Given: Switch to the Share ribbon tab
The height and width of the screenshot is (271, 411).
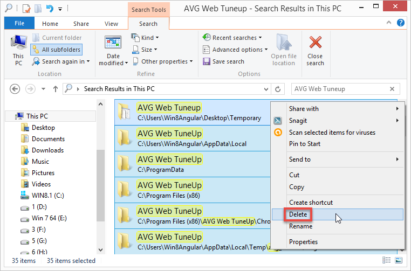Looking at the screenshot, I should pos(81,24).
